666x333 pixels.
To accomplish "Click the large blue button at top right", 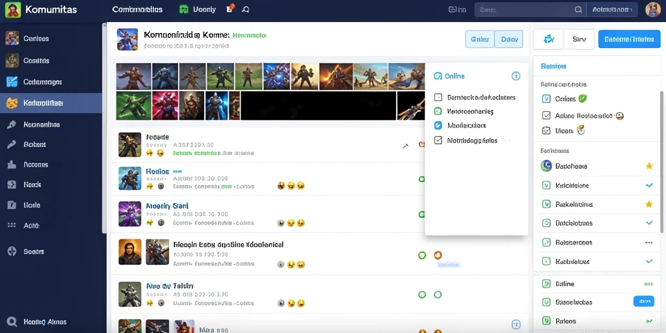I will pyautogui.click(x=629, y=40).
